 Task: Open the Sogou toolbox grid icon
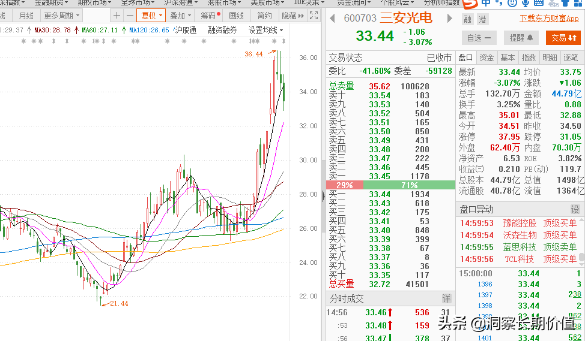578,3
